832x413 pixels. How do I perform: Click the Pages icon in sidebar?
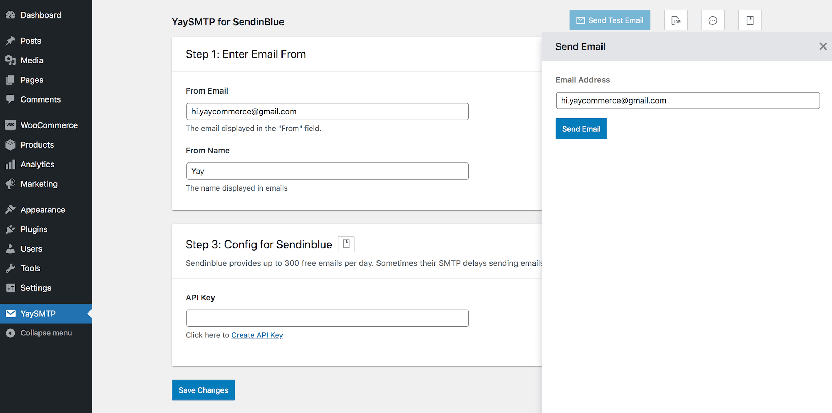point(10,80)
